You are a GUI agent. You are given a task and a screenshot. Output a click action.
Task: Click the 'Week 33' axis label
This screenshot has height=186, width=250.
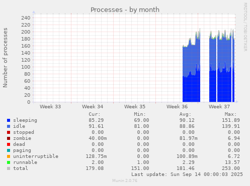point(50,107)
